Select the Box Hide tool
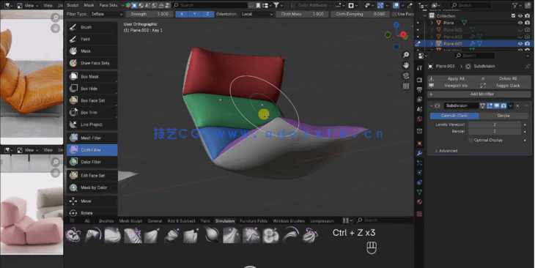Viewport: 535px width, 268px height. pos(92,89)
